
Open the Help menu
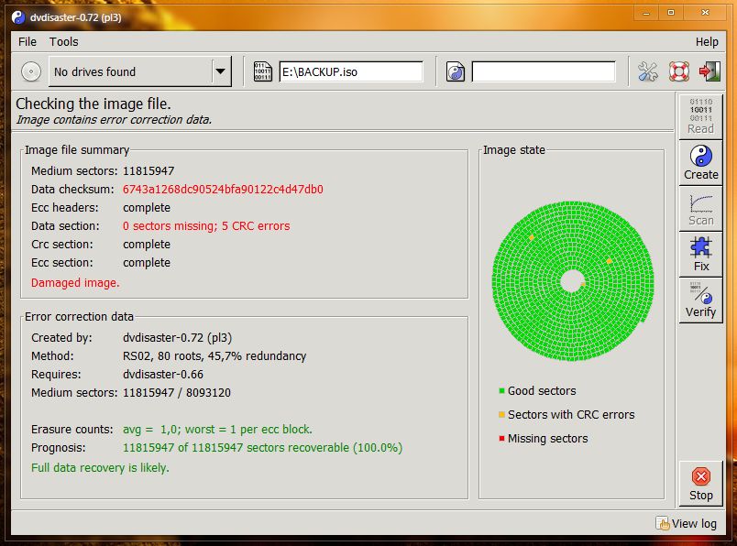coord(707,42)
